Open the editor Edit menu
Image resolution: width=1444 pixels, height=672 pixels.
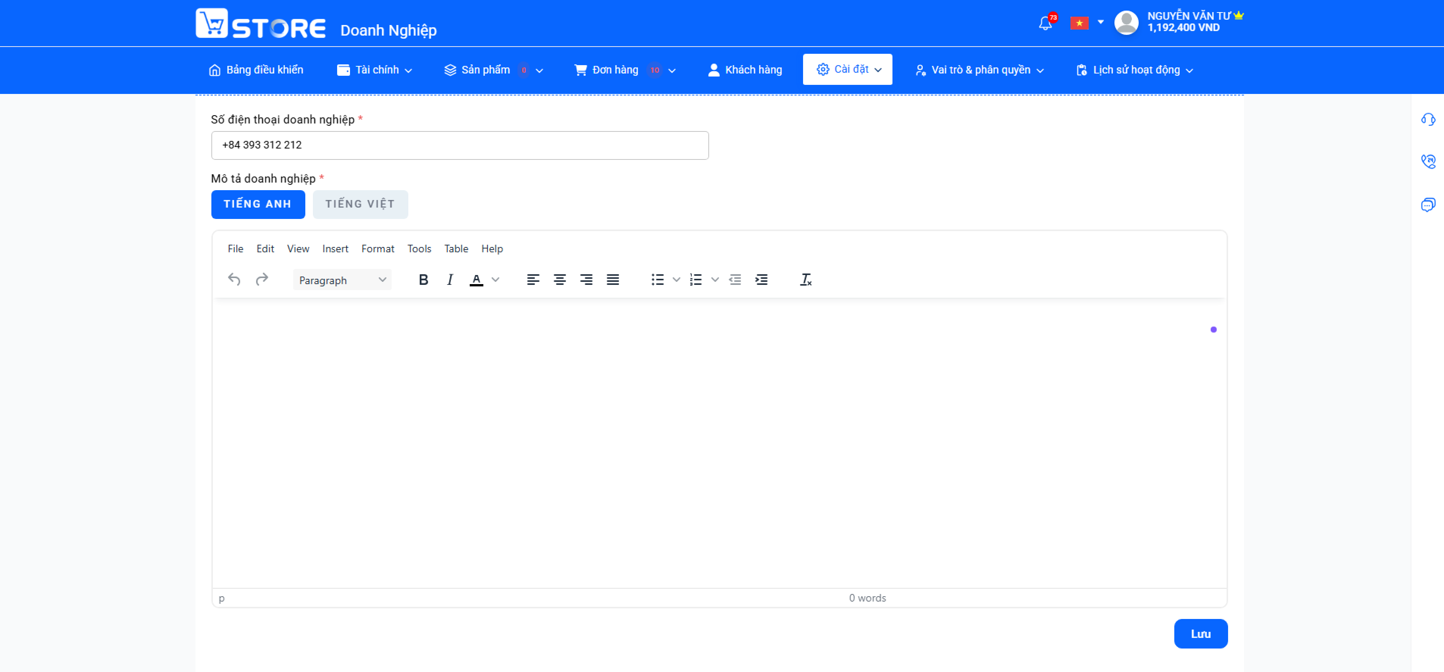click(x=265, y=249)
